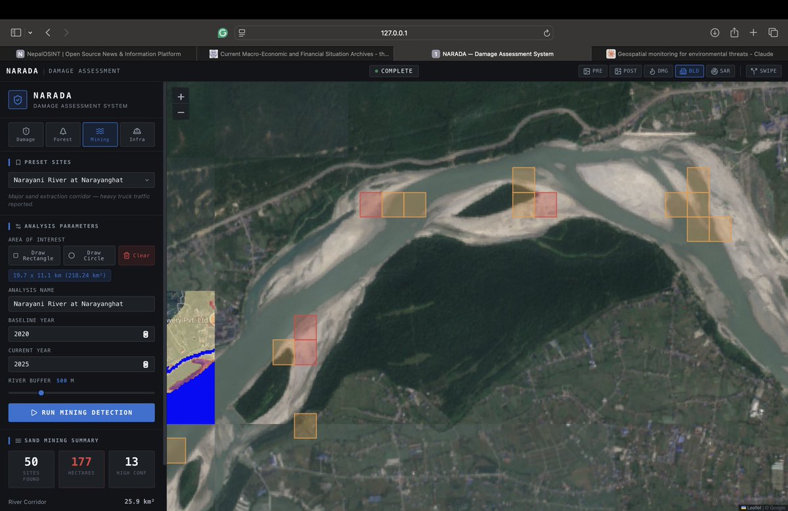Choose Draw Circle area tool

pos(89,256)
